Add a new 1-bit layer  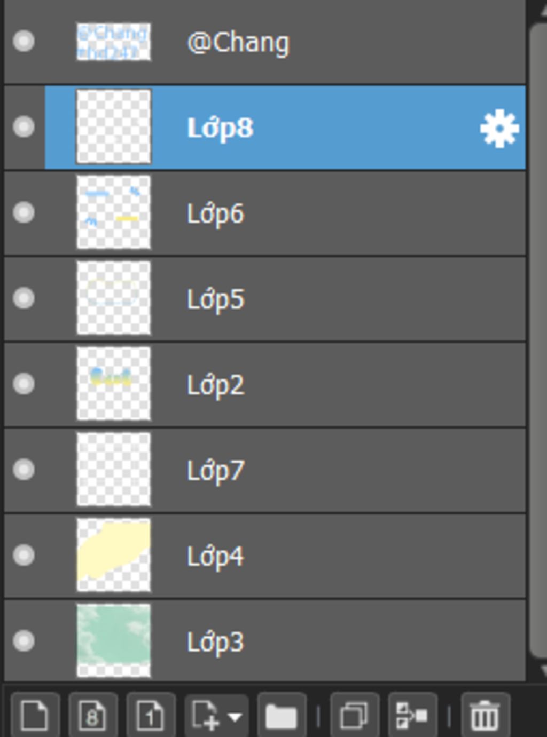[151, 715]
